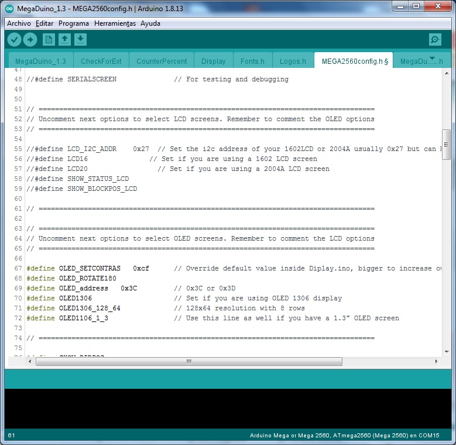Click the horizontal scrollbar thumb
The width and height of the screenshot is (456, 445).
coord(188,361)
